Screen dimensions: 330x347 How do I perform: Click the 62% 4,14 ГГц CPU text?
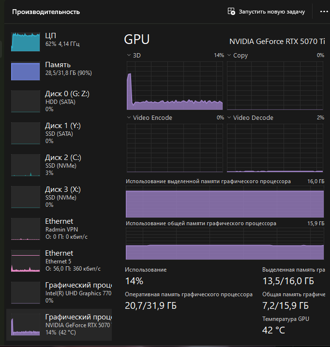click(x=62, y=44)
